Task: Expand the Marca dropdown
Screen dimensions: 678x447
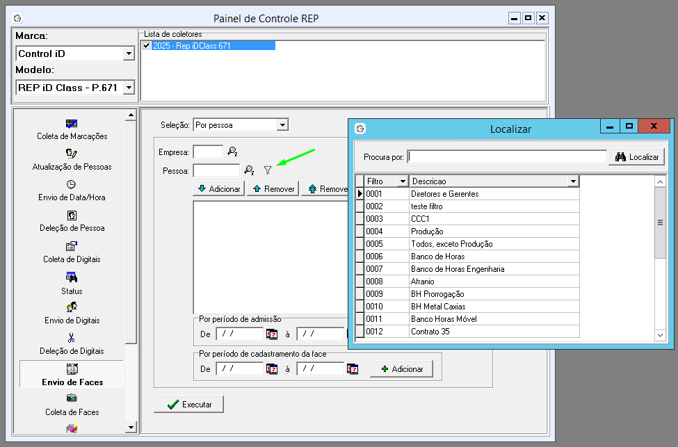Action: click(128, 54)
